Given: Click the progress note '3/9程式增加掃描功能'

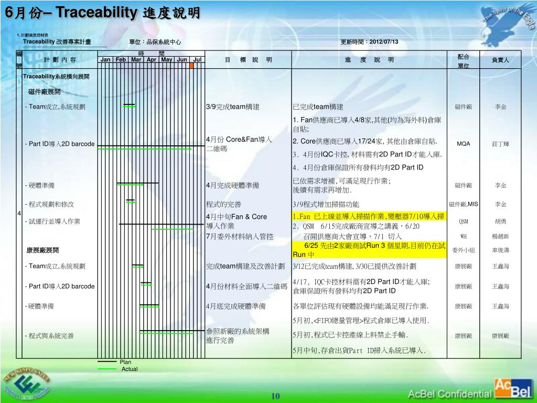Looking at the screenshot, I should [326, 205].
